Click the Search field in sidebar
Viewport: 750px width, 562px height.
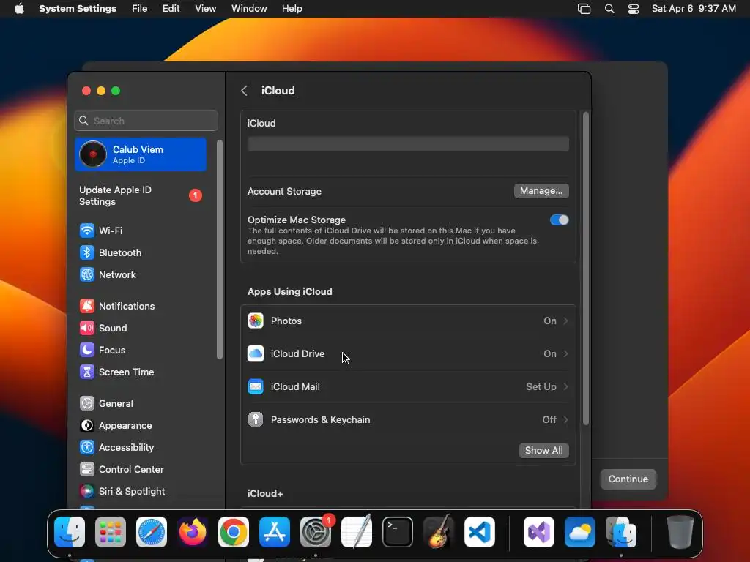click(146, 121)
